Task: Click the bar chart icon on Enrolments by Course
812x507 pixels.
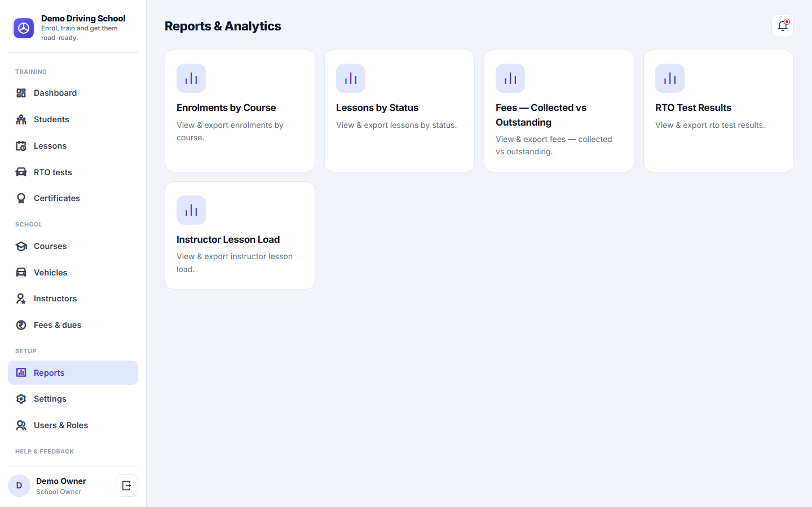Action: [x=191, y=78]
